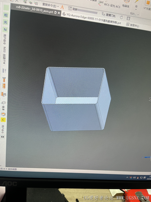Click 继承 (inherit) in left sidebar
Viewport: 151px width, 202px height.
(x=3, y=109)
